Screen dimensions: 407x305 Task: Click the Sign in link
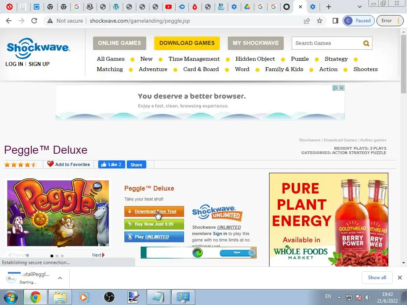(220, 234)
